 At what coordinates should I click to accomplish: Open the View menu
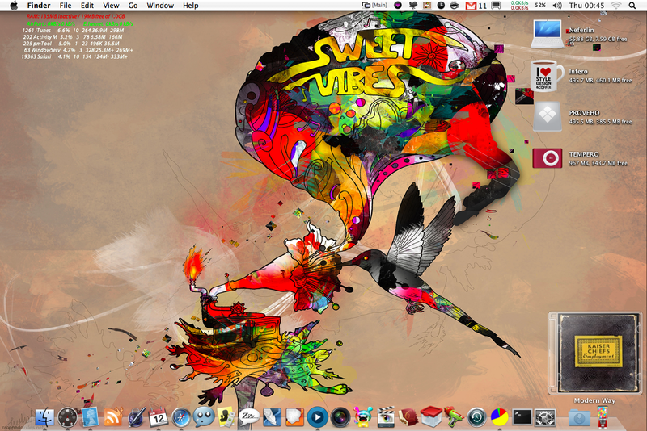click(x=111, y=6)
